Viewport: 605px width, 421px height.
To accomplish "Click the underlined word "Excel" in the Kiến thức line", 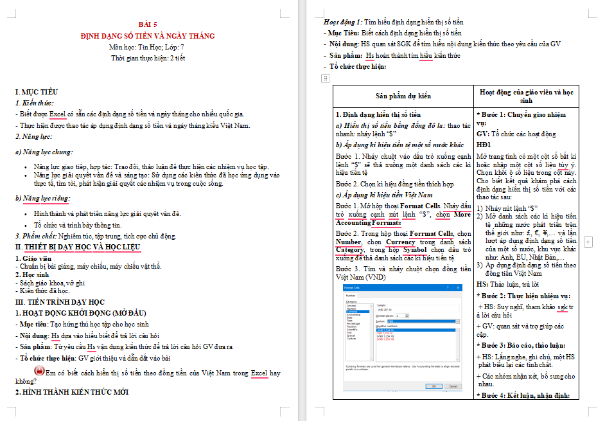I will click(x=58, y=114).
